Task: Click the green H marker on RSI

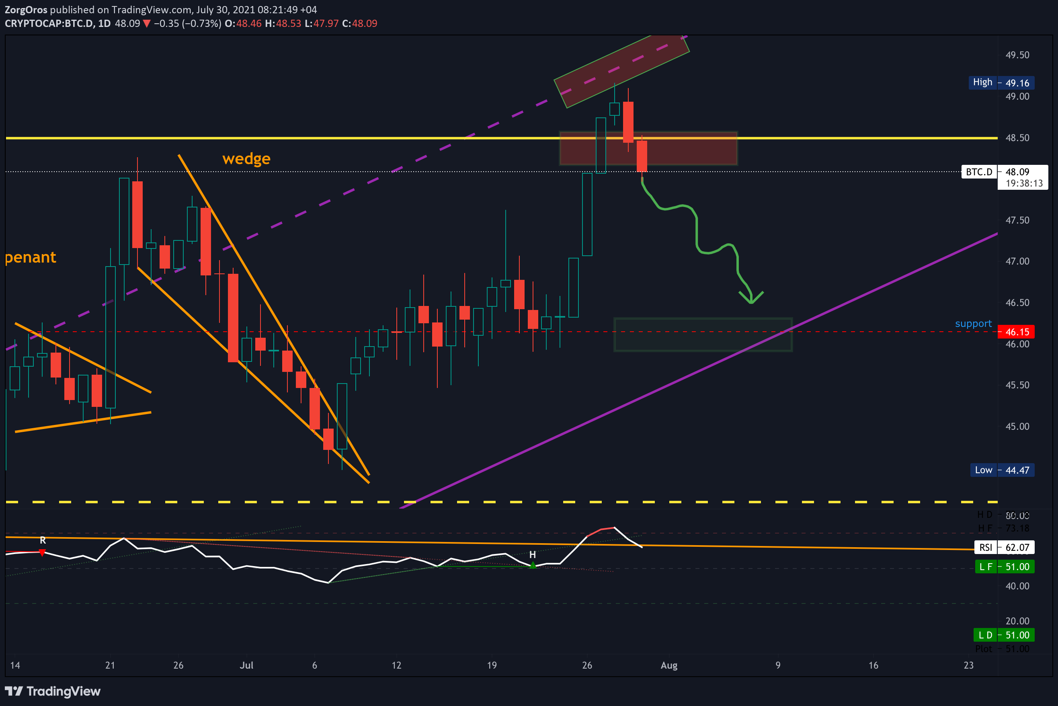Action: tap(533, 565)
